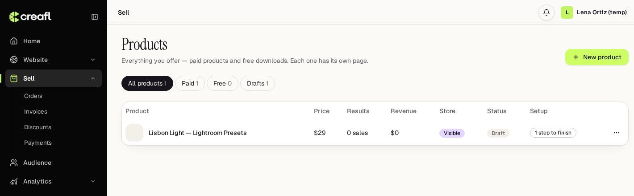This screenshot has width=634, height=196.
Task: Collapse the Sell menu chevron
Action: [93, 78]
